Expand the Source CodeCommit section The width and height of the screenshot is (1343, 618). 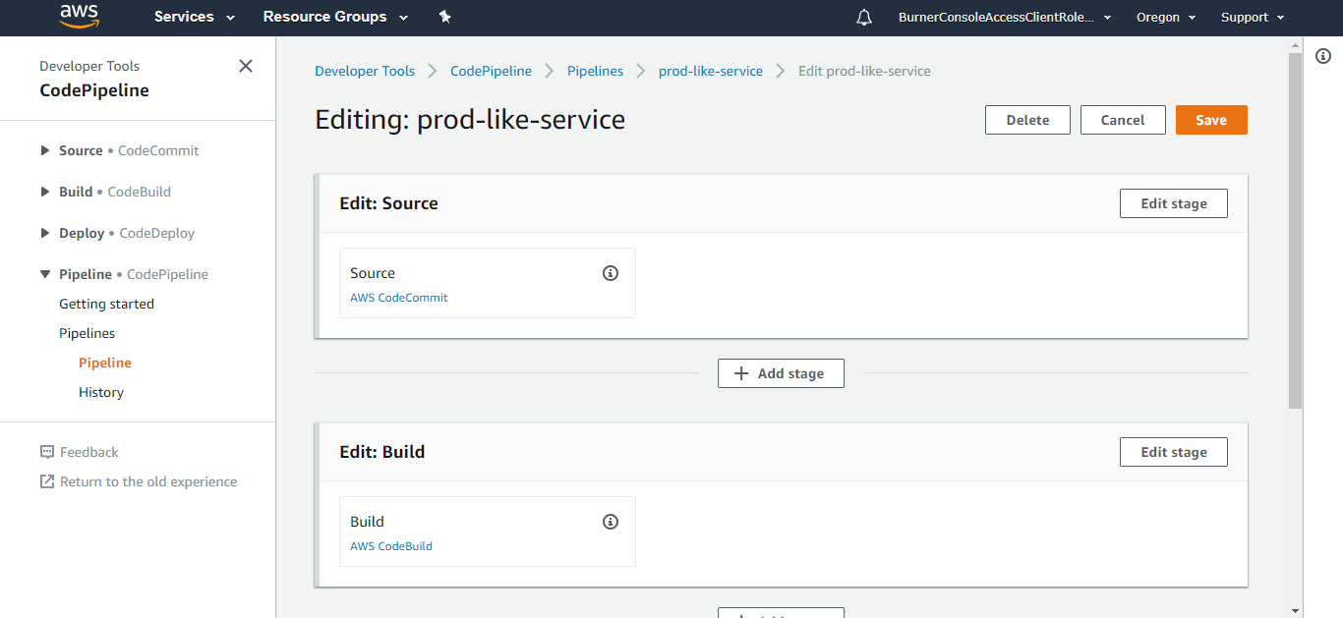(119, 150)
